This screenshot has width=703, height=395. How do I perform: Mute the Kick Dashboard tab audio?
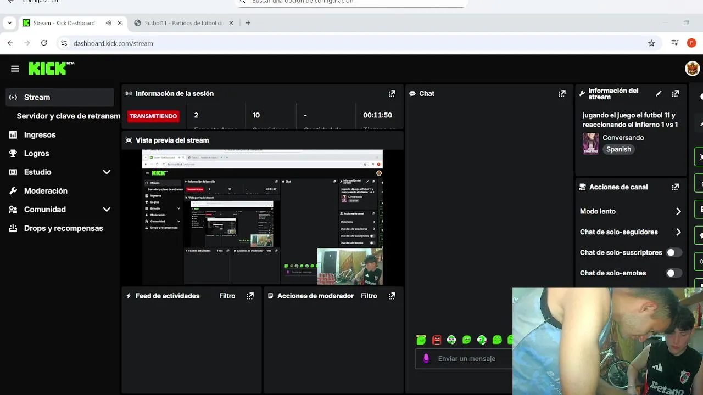click(108, 23)
